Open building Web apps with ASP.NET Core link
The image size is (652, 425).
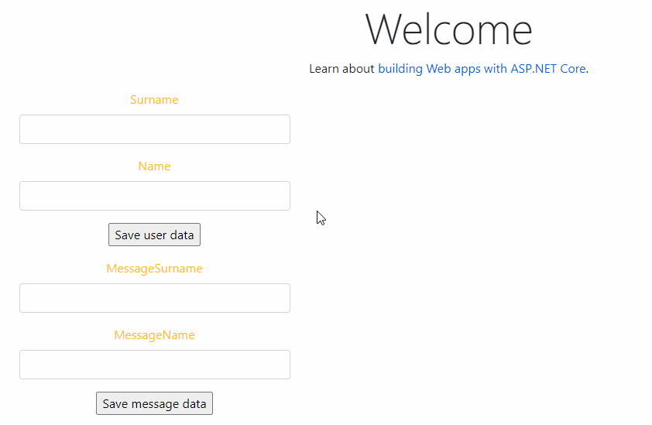point(482,69)
